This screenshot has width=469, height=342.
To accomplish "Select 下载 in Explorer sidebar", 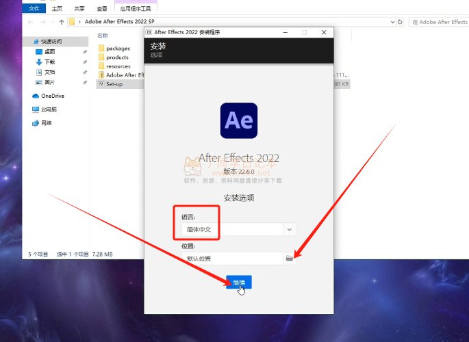I will pyautogui.click(x=50, y=62).
